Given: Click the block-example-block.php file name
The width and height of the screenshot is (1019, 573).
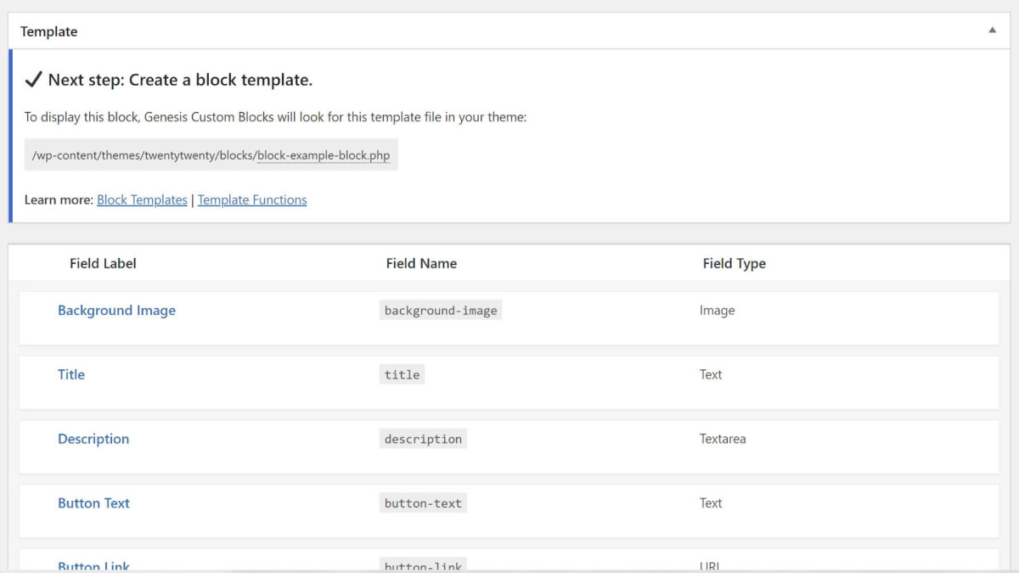Looking at the screenshot, I should click(x=324, y=156).
